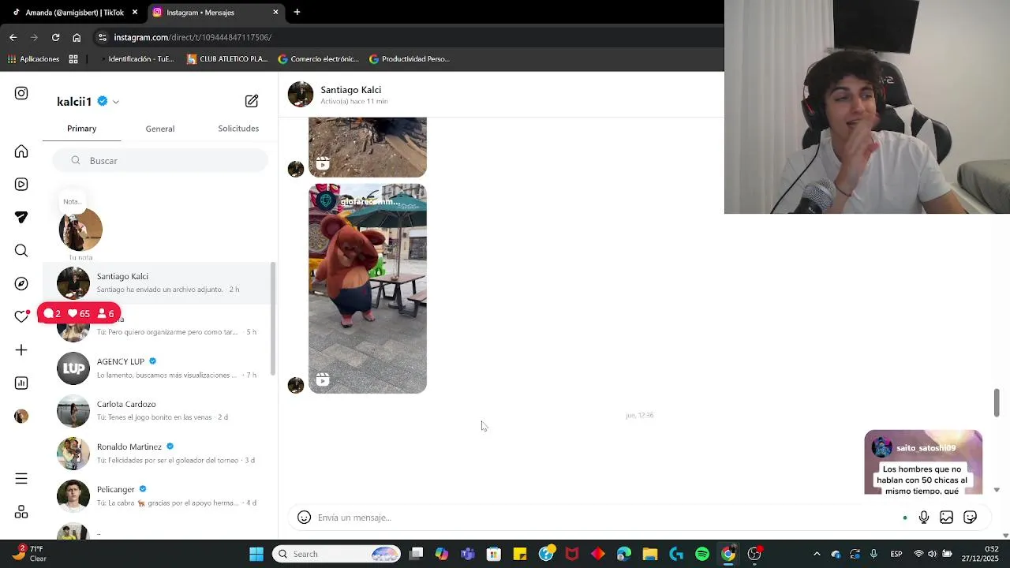Close the Instagram Mensajes browser tab
The height and width of the screenshot is (568, 1010).
tap(275, 12)
